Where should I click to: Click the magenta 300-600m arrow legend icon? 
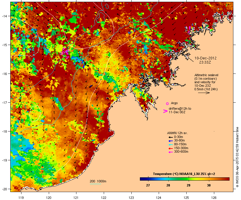coord(171,152)
